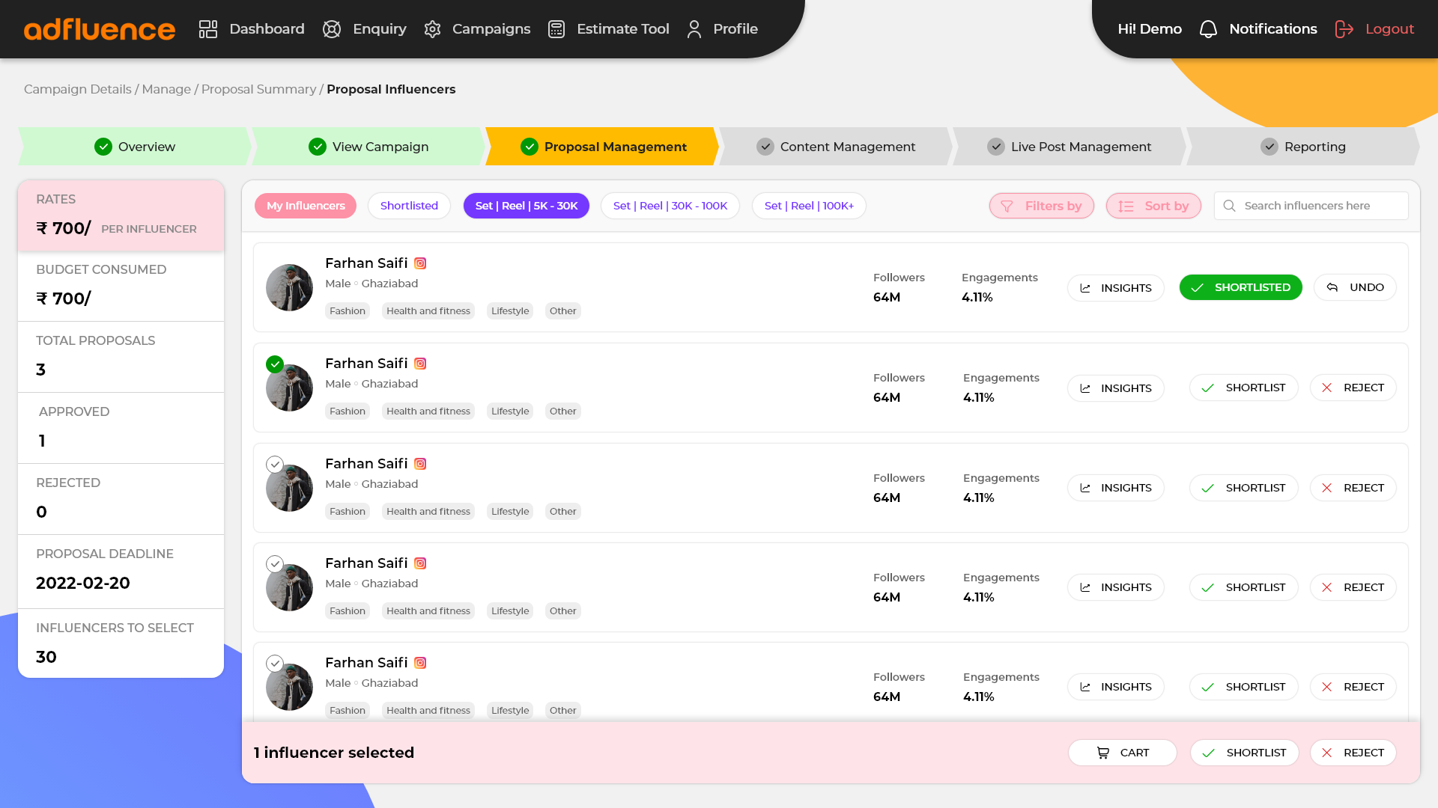Click CART in the selection bar
Viewport: 1438px width, 808px height.
pyautogui.click(x=1122, y=753)
